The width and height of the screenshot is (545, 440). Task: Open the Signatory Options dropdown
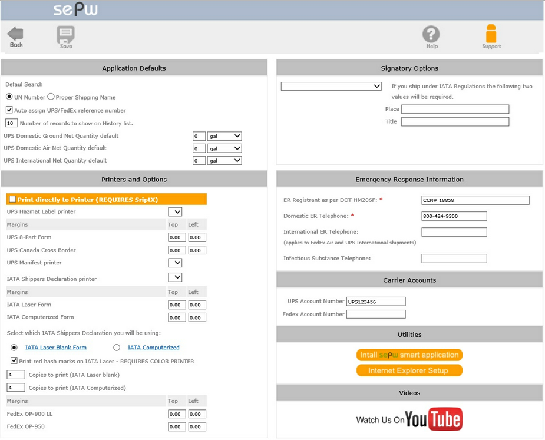[331, 86]
